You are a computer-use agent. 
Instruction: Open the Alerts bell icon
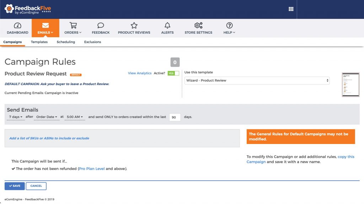click(x=167, y=25)
